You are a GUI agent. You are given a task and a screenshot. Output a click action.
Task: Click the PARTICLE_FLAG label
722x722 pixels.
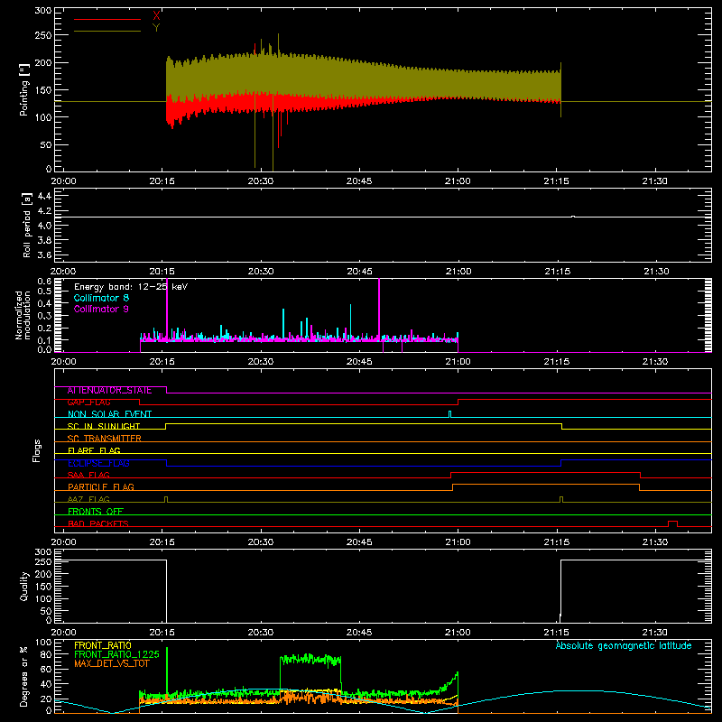coord(101,487)
